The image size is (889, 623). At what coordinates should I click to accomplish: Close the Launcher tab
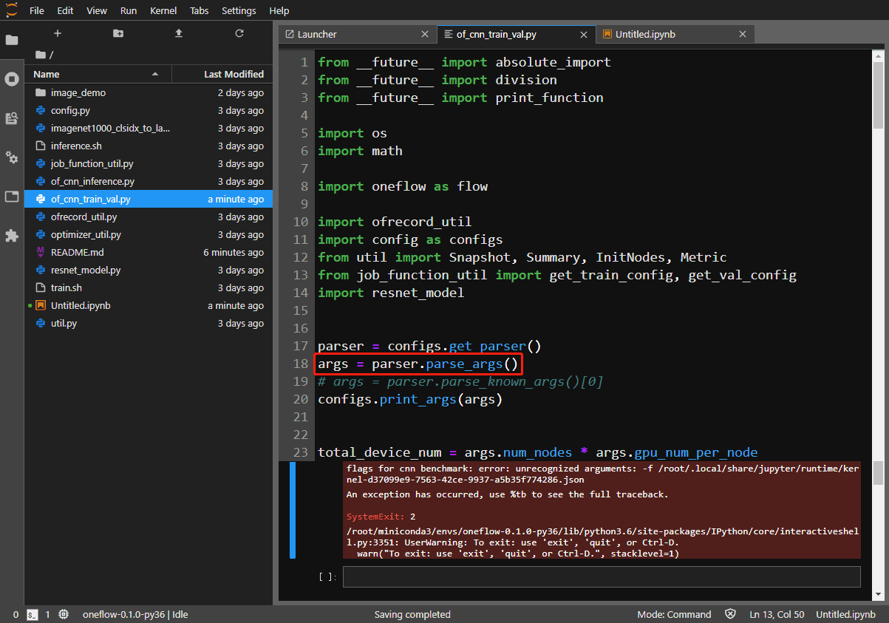point(424,34)
